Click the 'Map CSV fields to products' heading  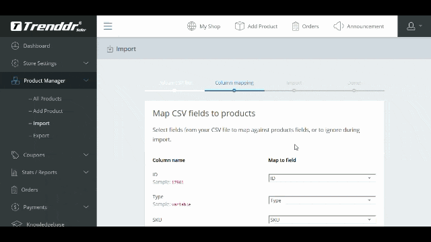(x=204, y=114)
